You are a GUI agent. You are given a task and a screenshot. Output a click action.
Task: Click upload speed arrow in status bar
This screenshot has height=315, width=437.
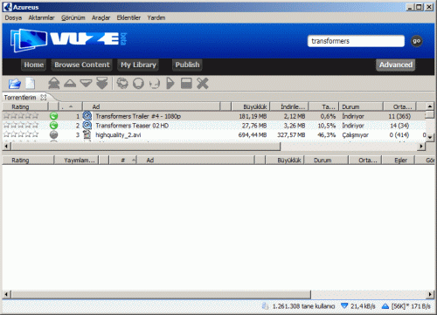coord(385,305)
